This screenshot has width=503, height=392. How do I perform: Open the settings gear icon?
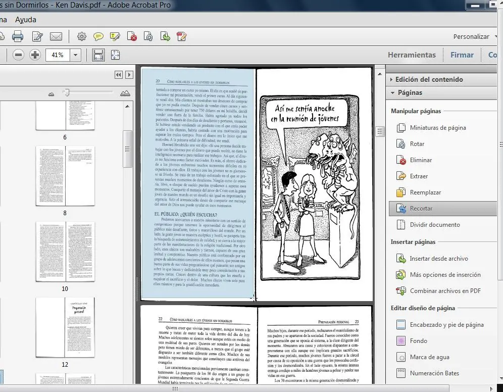coord(81,36)
